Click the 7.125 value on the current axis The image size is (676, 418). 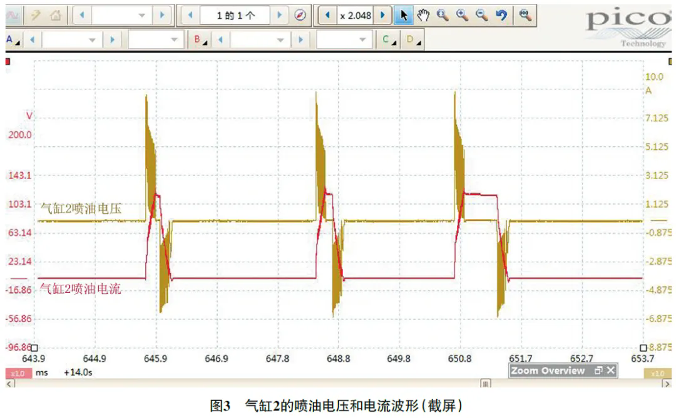click(657, 118)
